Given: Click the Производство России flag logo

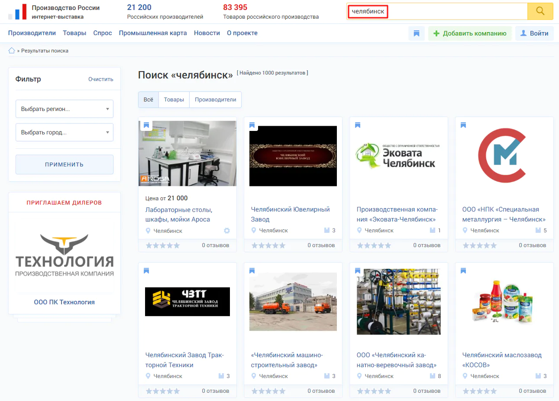Looking at the screenshot, I should (17, 12).
